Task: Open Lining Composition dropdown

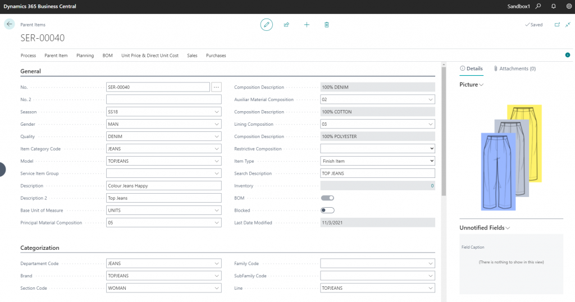Action: point(431,124)
